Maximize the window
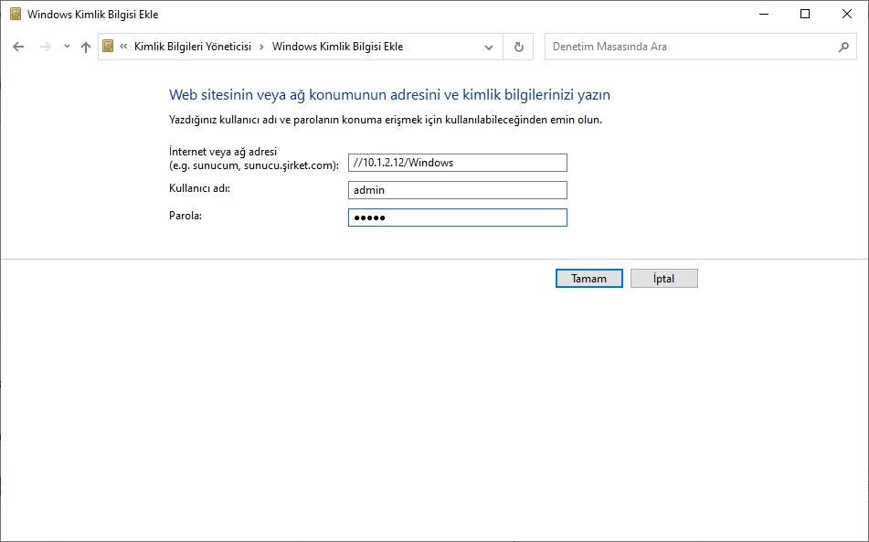Viewport: 869px width, 542px height. coord(805,14)
